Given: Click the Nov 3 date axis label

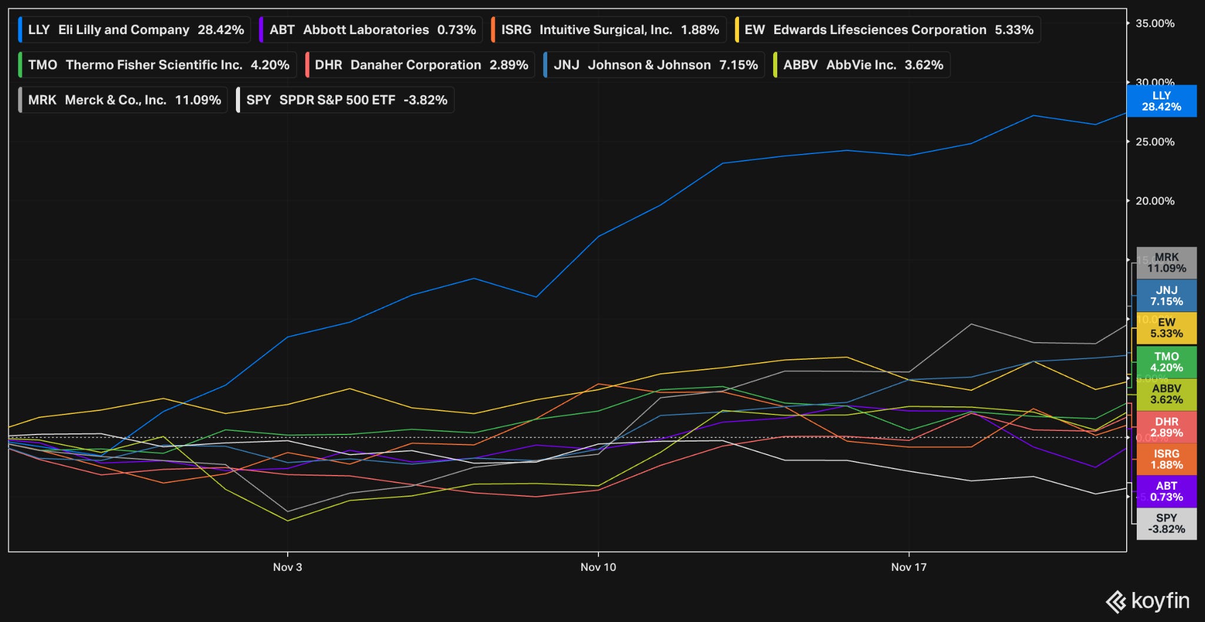Looking at the screenshot, I should point(288,567).
